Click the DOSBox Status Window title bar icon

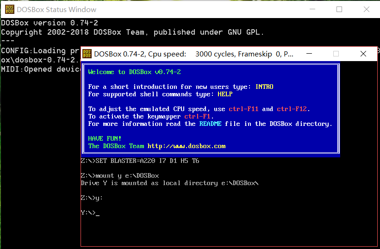point(10,9)
